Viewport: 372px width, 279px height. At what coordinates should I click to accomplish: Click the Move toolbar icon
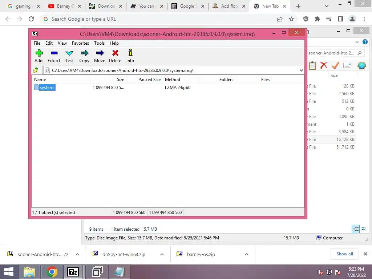pyautogui.click(x=100, y=56)
